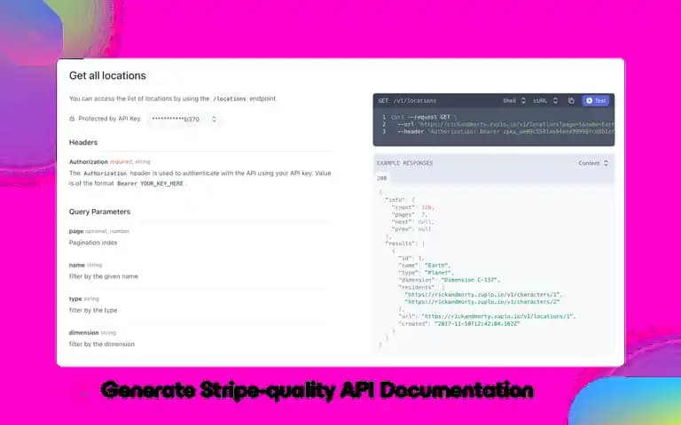Click the name parameter label
This screenshot has width=681, height=425.
click(77, 265)
